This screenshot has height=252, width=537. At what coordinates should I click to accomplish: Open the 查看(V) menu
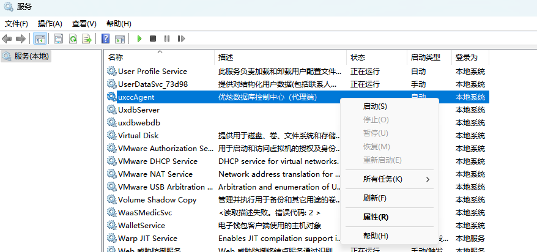(84, 23)
